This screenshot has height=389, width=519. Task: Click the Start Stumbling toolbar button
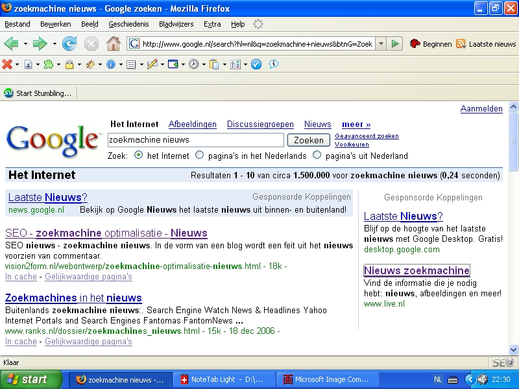(x=38, y=93)
